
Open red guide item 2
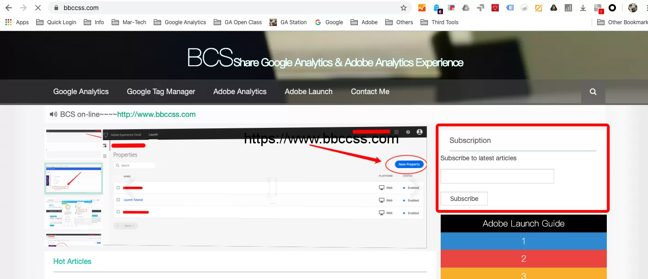click(x=524, y=258)
